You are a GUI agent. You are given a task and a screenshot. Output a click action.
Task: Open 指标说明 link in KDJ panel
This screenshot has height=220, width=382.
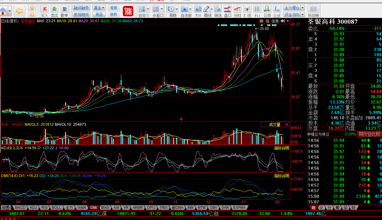[281, 148]
